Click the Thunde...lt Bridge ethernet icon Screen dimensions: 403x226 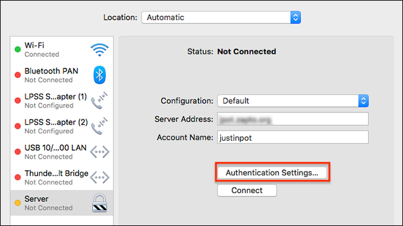[x=99, y=177]
